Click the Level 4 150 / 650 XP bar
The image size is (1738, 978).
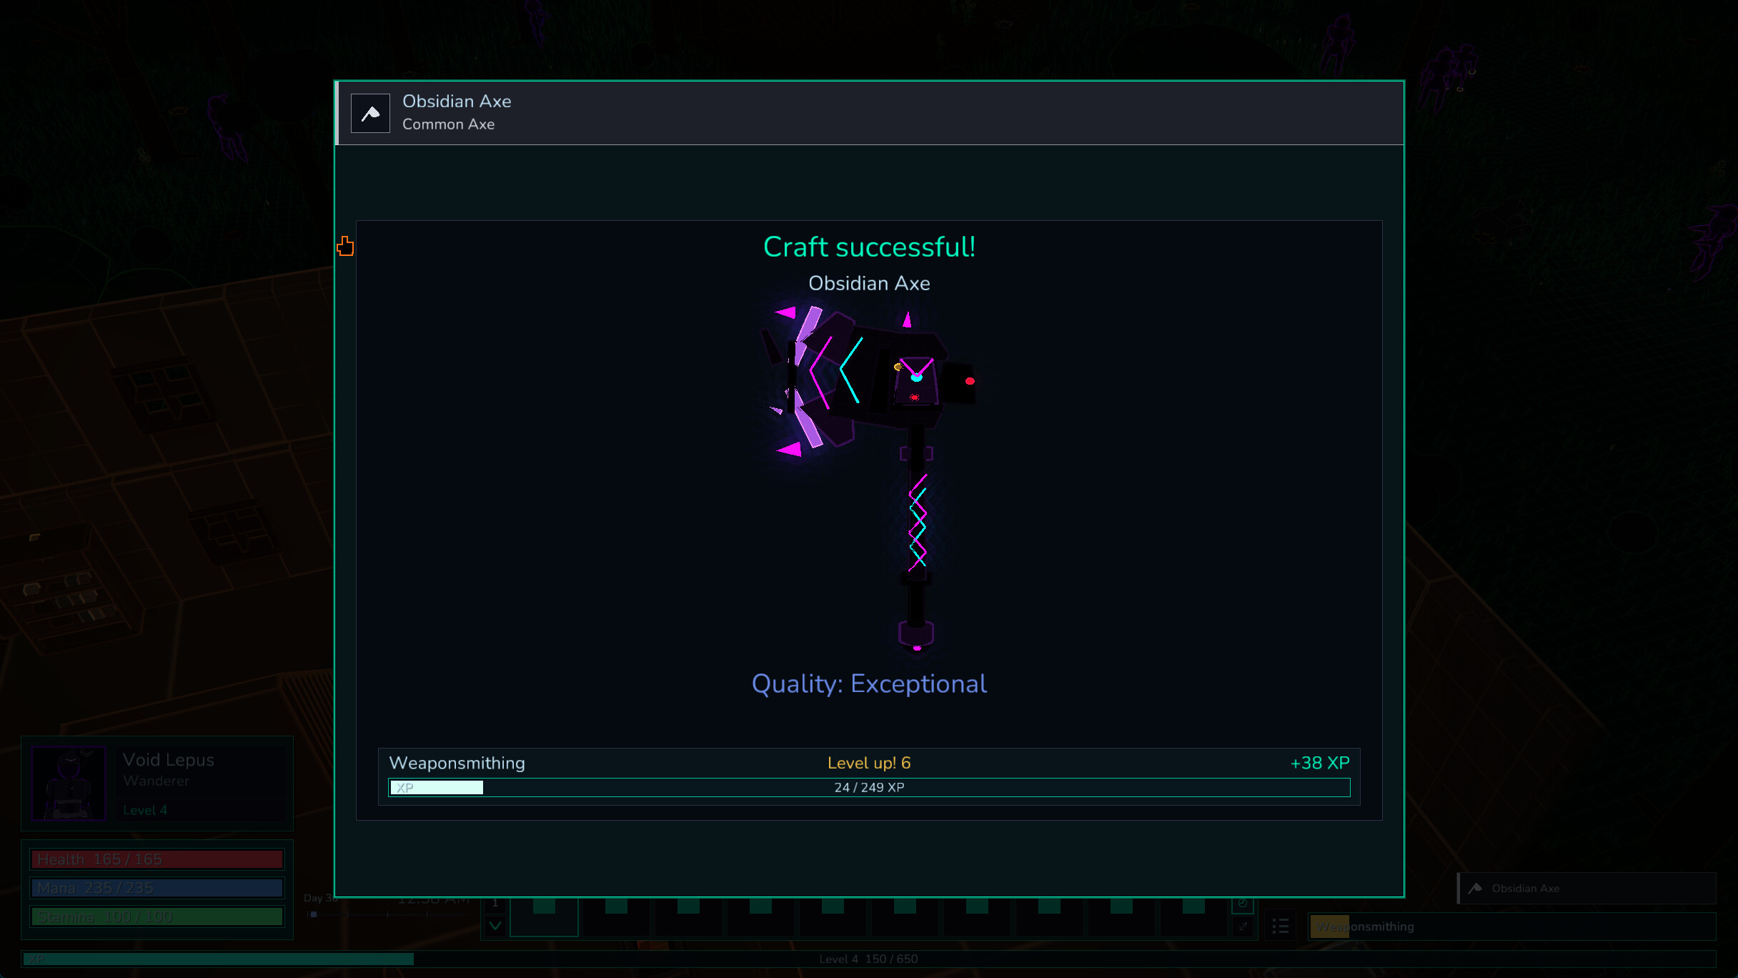tap(869, 959)
